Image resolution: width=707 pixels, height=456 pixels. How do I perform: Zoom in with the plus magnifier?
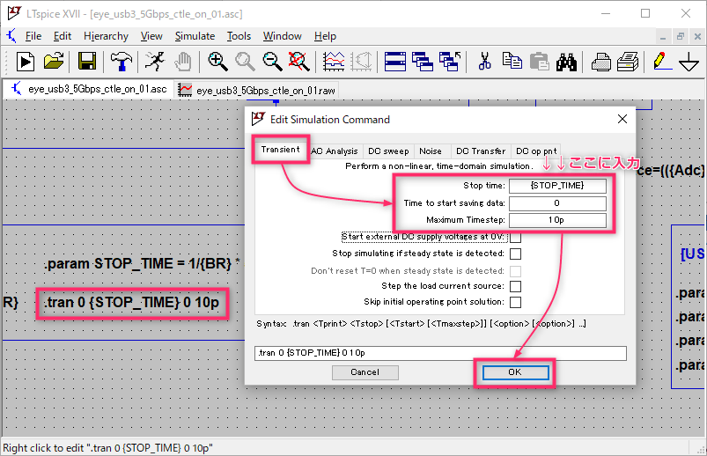point(217,62)
